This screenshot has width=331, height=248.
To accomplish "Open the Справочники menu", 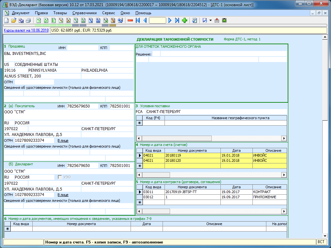I will point(84,13).
